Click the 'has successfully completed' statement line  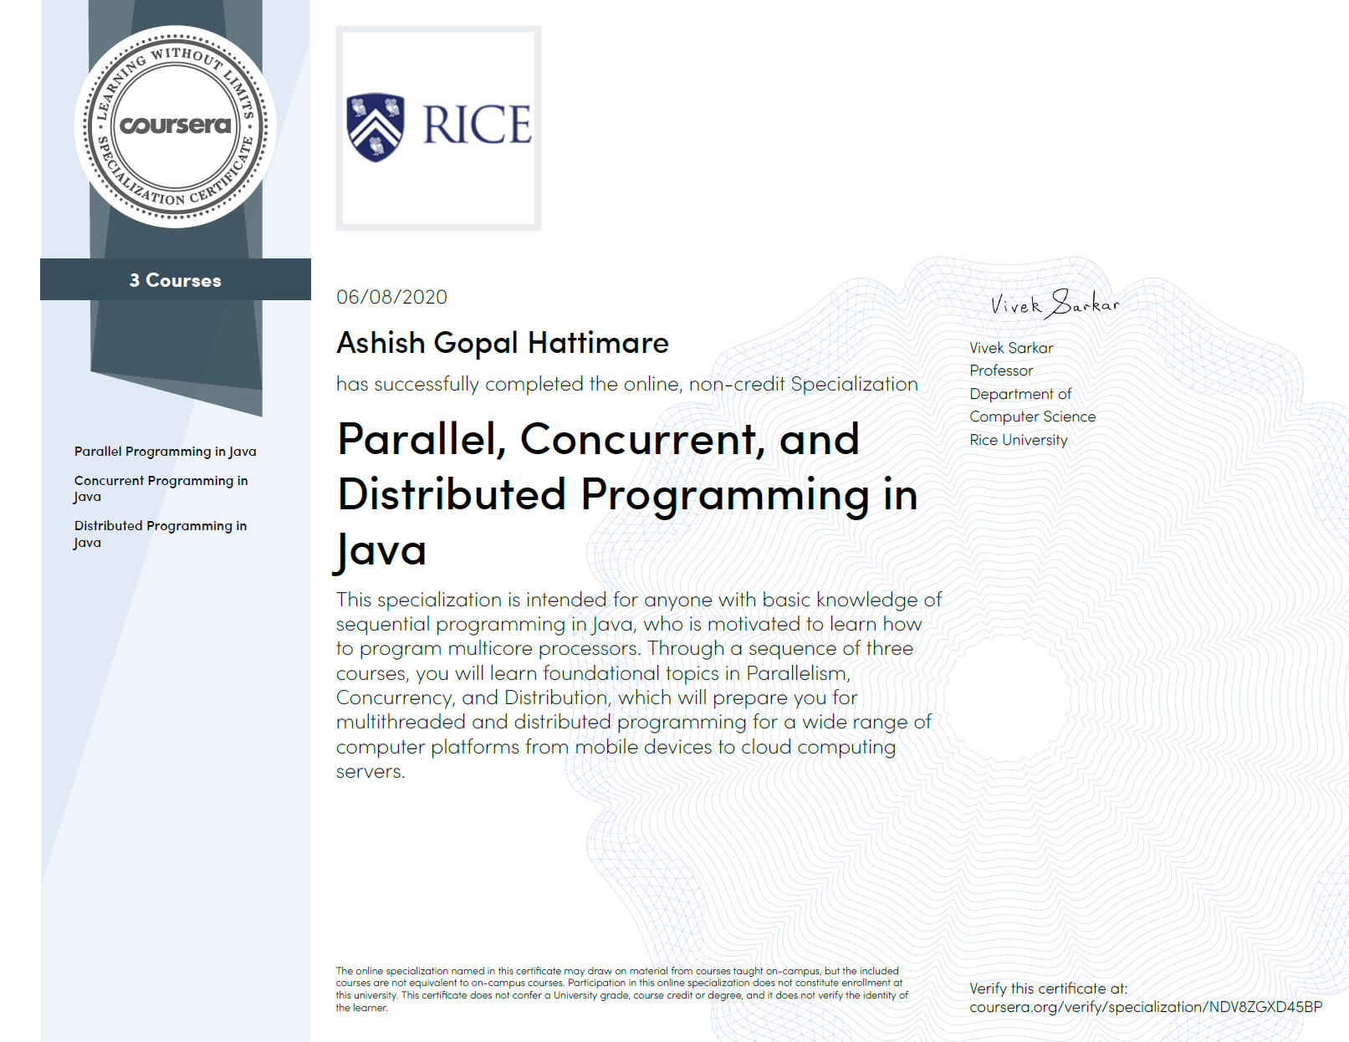(626, 384)
